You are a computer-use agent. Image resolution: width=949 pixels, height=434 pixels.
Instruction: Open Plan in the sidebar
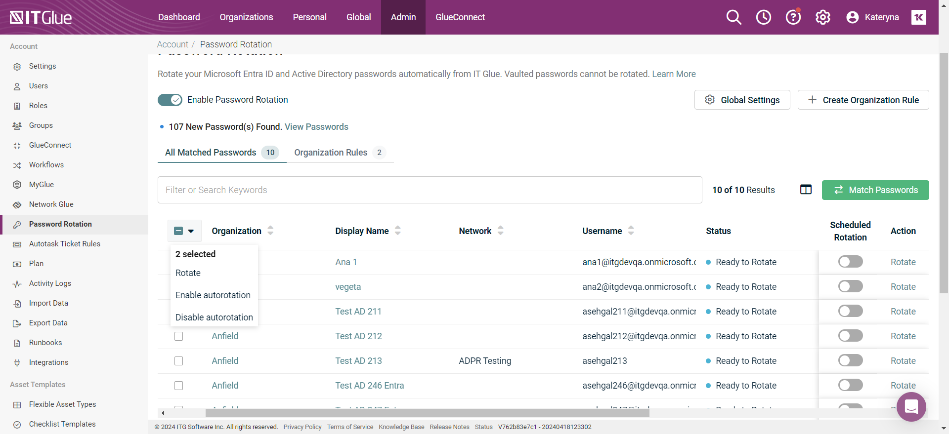coord(36,264)
